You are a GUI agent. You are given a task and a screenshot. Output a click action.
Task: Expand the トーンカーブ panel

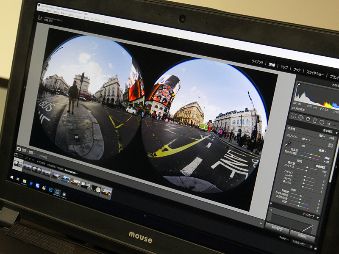[309, 215]
